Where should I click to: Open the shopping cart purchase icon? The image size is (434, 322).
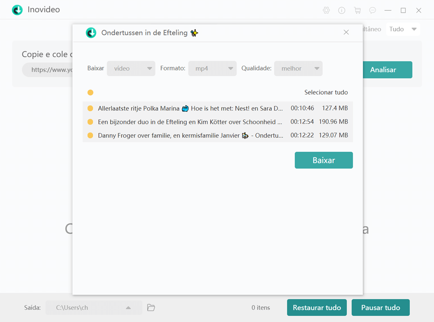(x=357, y=11)
